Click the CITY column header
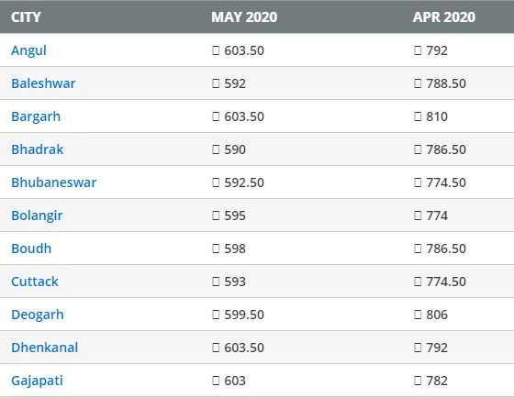The height and width of the screenshot is (398, 514). pyautogui.click(x=26, y=17)
